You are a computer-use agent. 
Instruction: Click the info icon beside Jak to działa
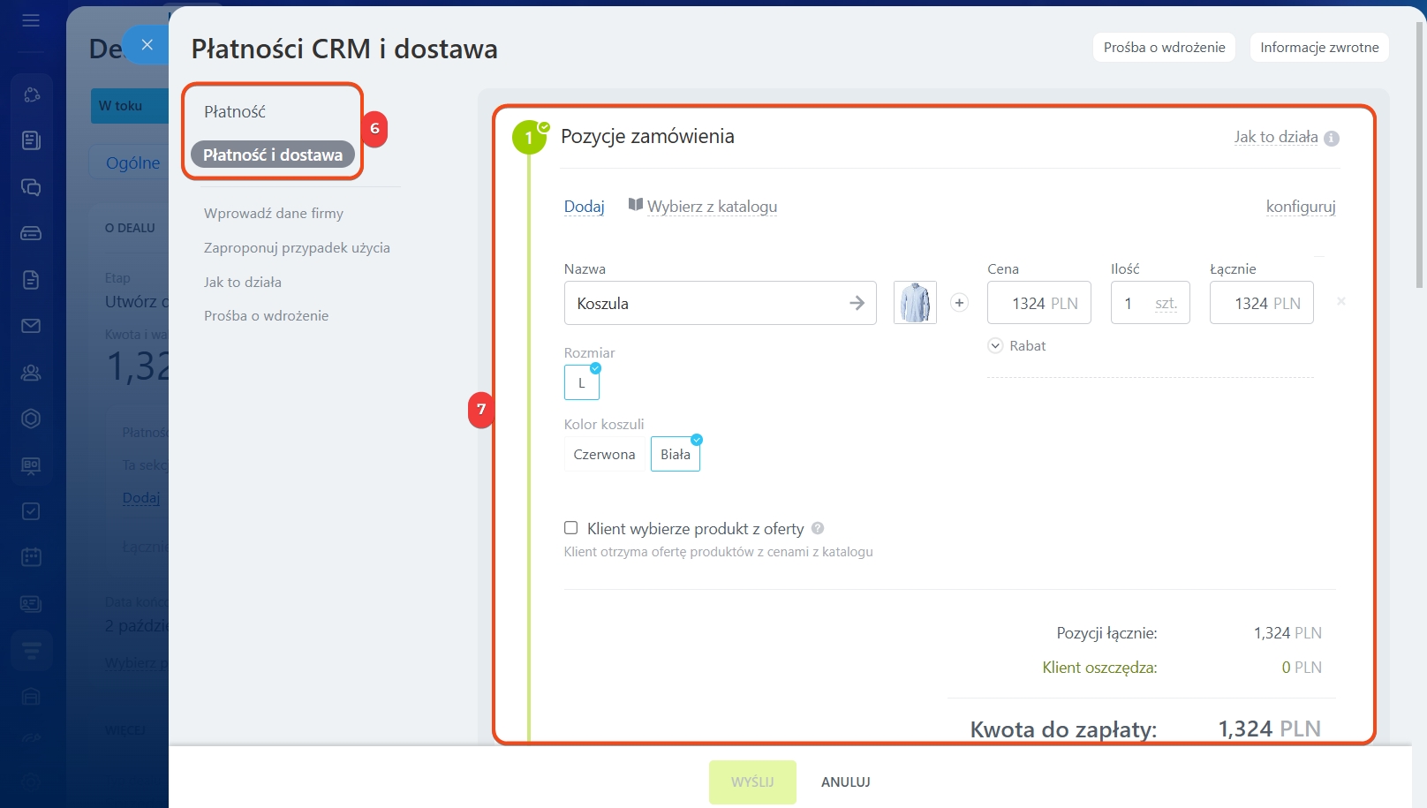click(1332, 138)
